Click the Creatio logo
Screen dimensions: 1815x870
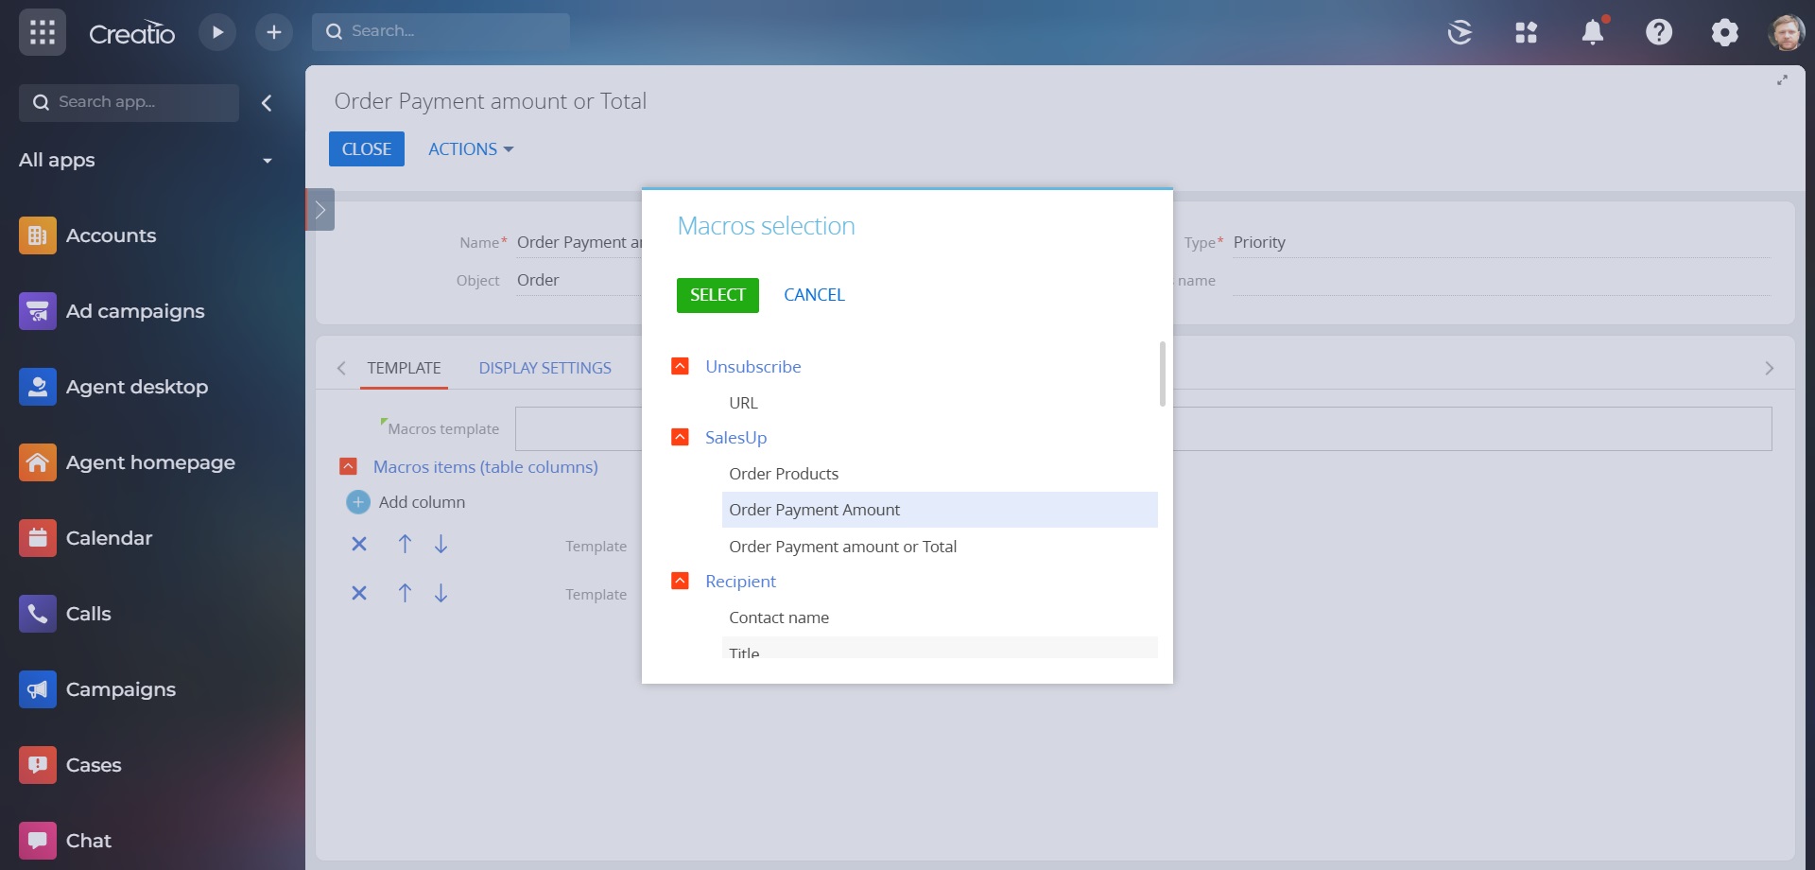[131, 33]
